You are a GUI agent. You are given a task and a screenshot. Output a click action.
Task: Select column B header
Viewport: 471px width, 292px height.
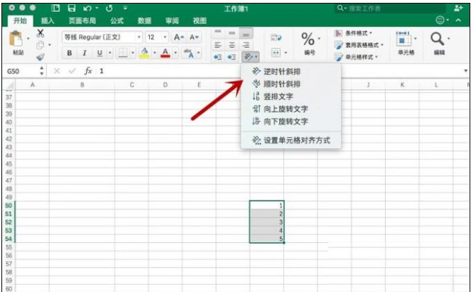pyautogui.click(x=82, y=85)
